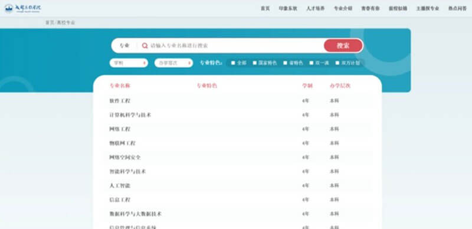Open the 学制 dropdown
This screenshot has width=472, height=229.
pos(129,63)
